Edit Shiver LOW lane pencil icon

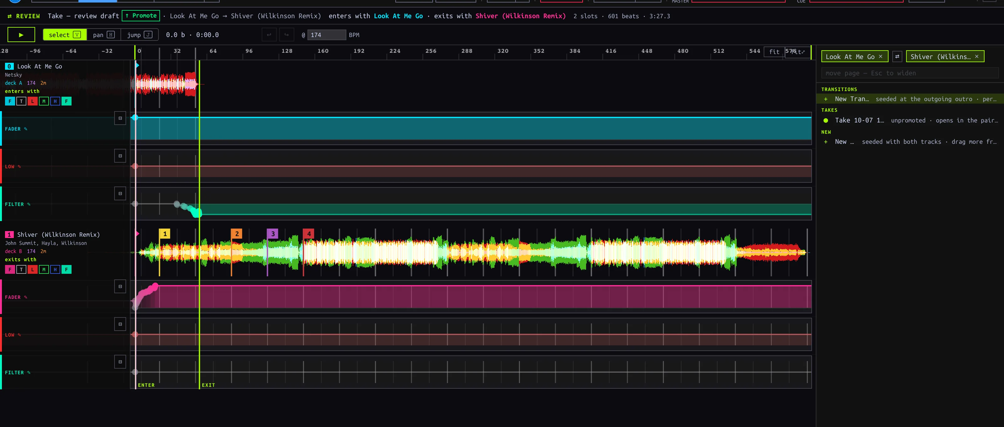point(19,335)
